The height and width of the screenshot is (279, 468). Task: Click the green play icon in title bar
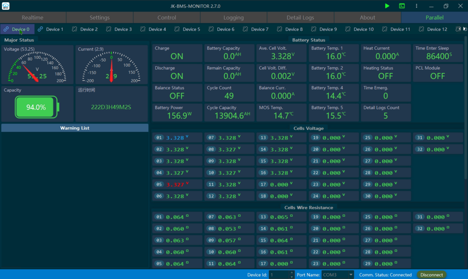coord(387,6)
